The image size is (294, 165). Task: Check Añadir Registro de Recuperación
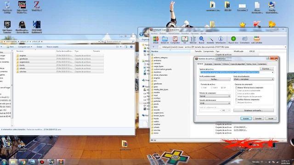pos(237,97)
